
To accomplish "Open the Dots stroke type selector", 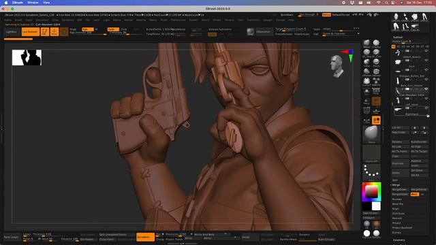I will click(371, 172).
